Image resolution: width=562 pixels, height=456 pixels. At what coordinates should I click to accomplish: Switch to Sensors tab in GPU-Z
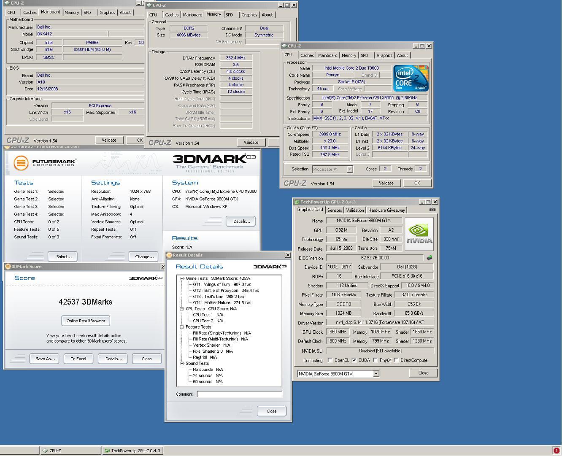point(334,210)
